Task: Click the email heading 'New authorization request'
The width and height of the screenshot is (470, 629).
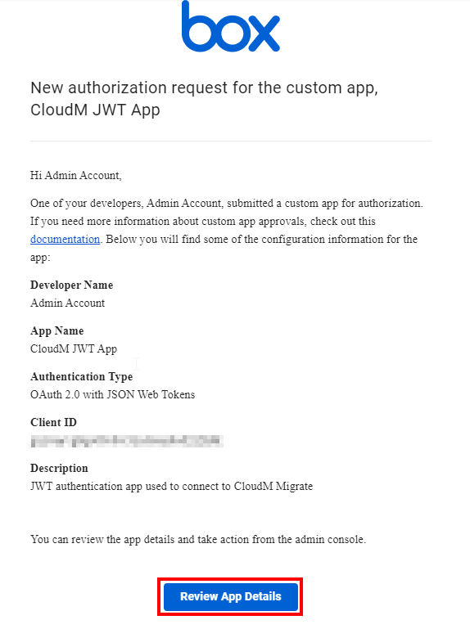Action: 204,98
